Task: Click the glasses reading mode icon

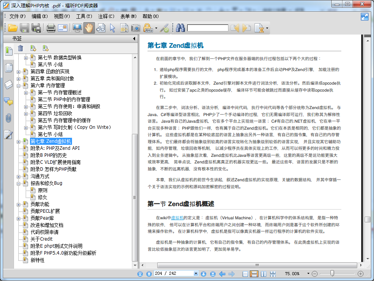Action: click(101, 28)
